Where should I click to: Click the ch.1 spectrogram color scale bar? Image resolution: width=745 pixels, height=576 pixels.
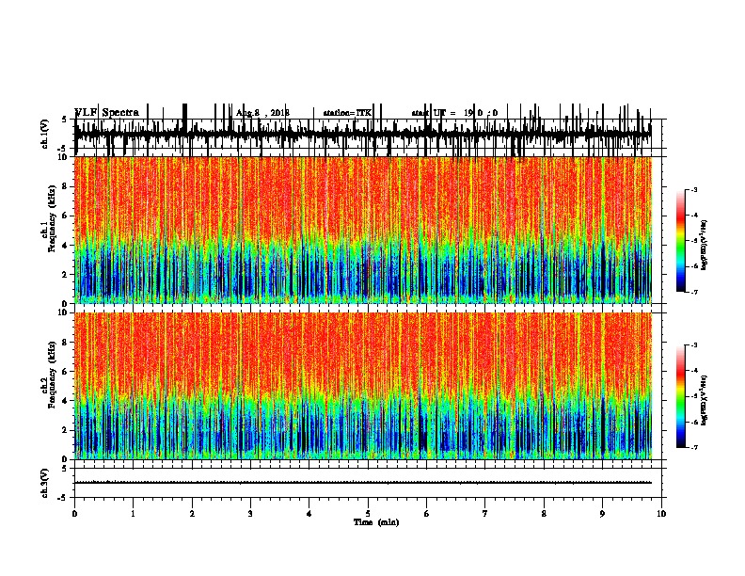click(681, 241)
